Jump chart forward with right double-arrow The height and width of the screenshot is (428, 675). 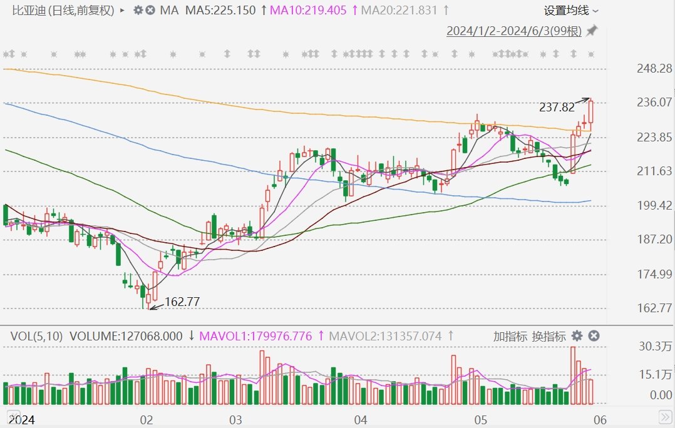point(665,416)
